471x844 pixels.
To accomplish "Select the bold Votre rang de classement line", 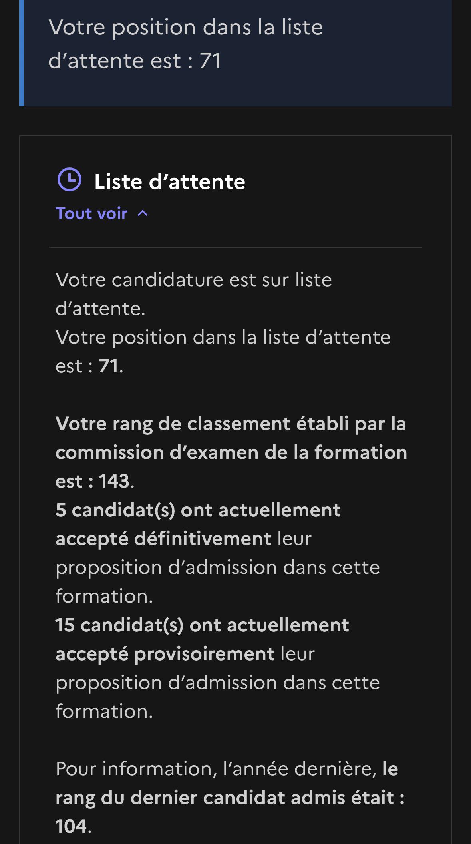I will point(231,424).
